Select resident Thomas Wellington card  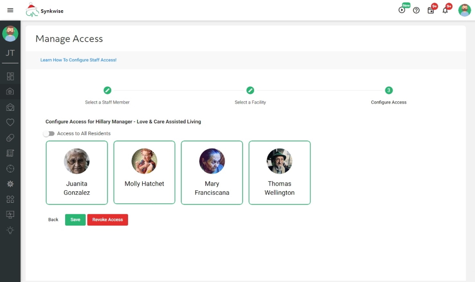point(280,172)
